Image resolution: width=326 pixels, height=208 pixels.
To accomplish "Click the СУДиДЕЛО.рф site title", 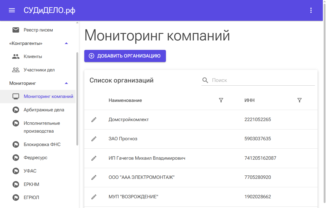I will [x=50, y=10].
